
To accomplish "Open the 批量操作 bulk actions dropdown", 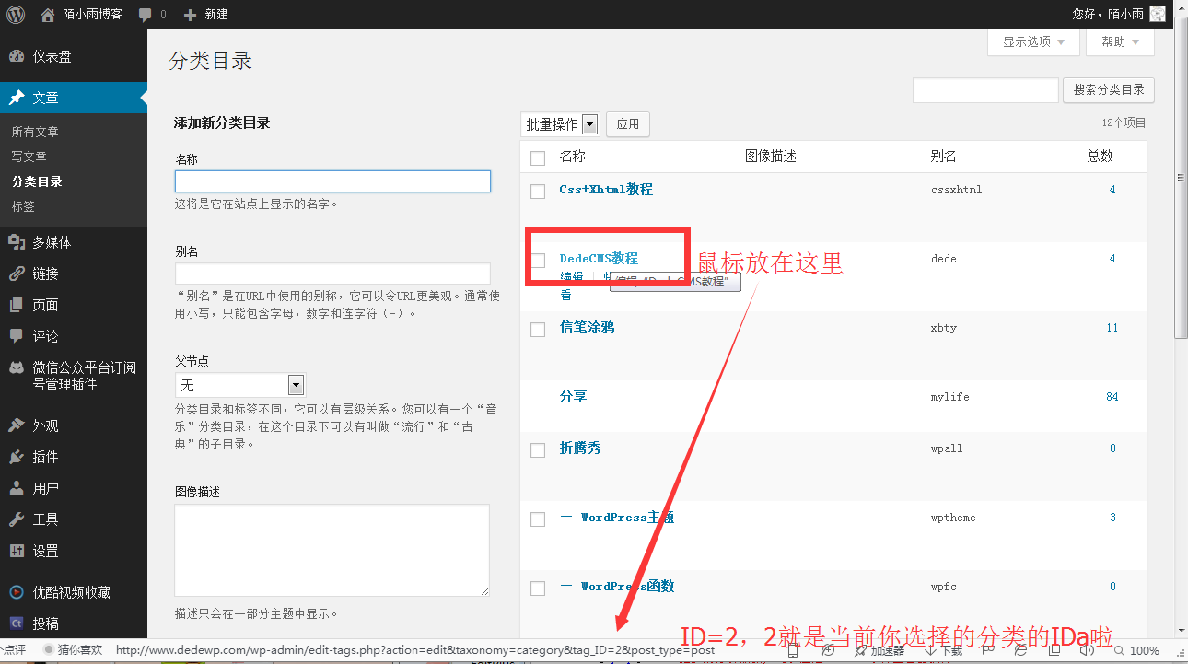I will [560, 124].
